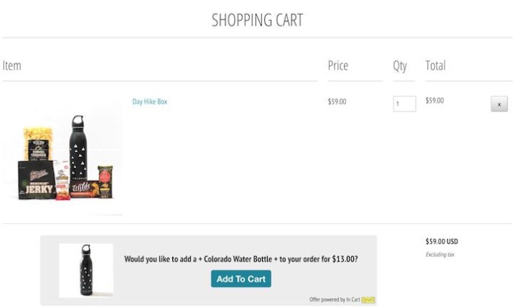Click the Jerky box in product photo
The height and width of the screenshot is (308, 517).
[36, 179]
